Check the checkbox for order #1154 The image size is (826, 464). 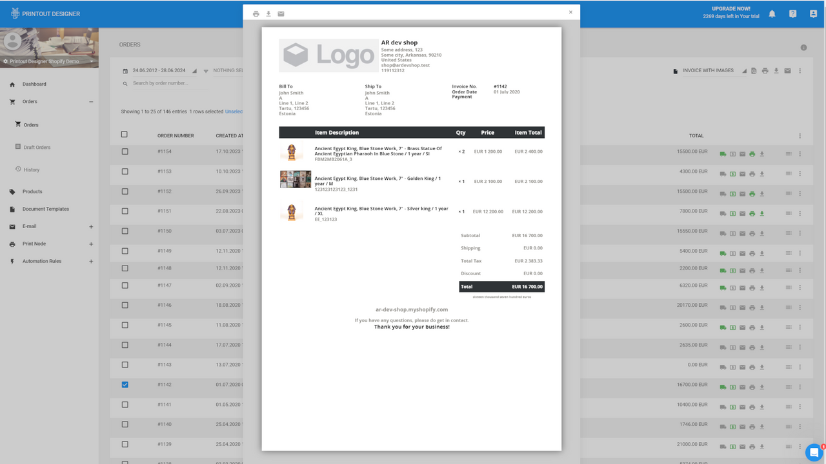(x=125, y=152)
